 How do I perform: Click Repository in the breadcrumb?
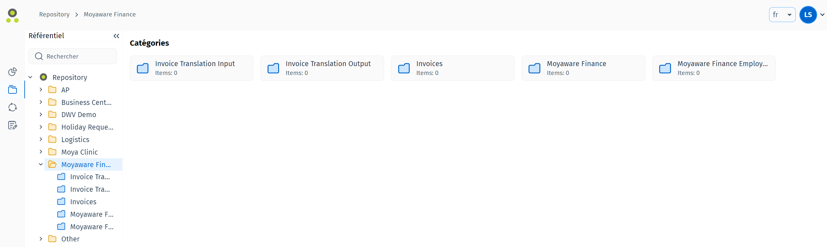(54, 14)
